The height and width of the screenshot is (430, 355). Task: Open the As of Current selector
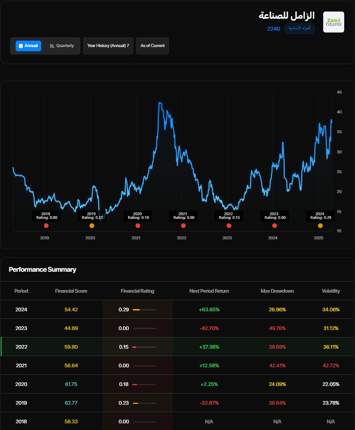[152, 46]
